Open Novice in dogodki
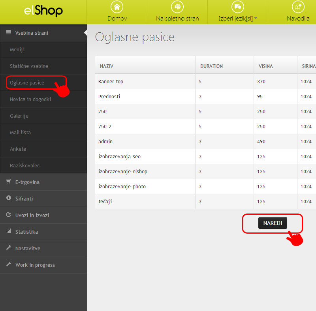 click(43, 99)
